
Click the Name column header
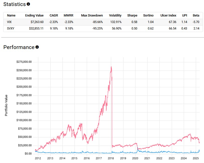tap(11, 15)
